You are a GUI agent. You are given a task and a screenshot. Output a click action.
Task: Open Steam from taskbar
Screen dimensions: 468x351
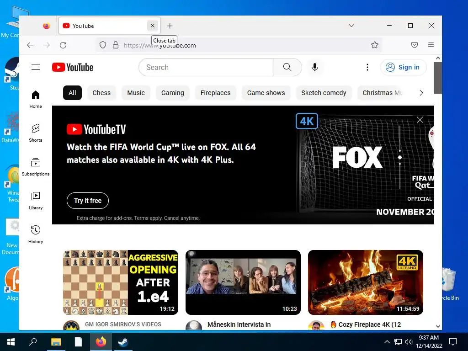click(x=123, y=342)
